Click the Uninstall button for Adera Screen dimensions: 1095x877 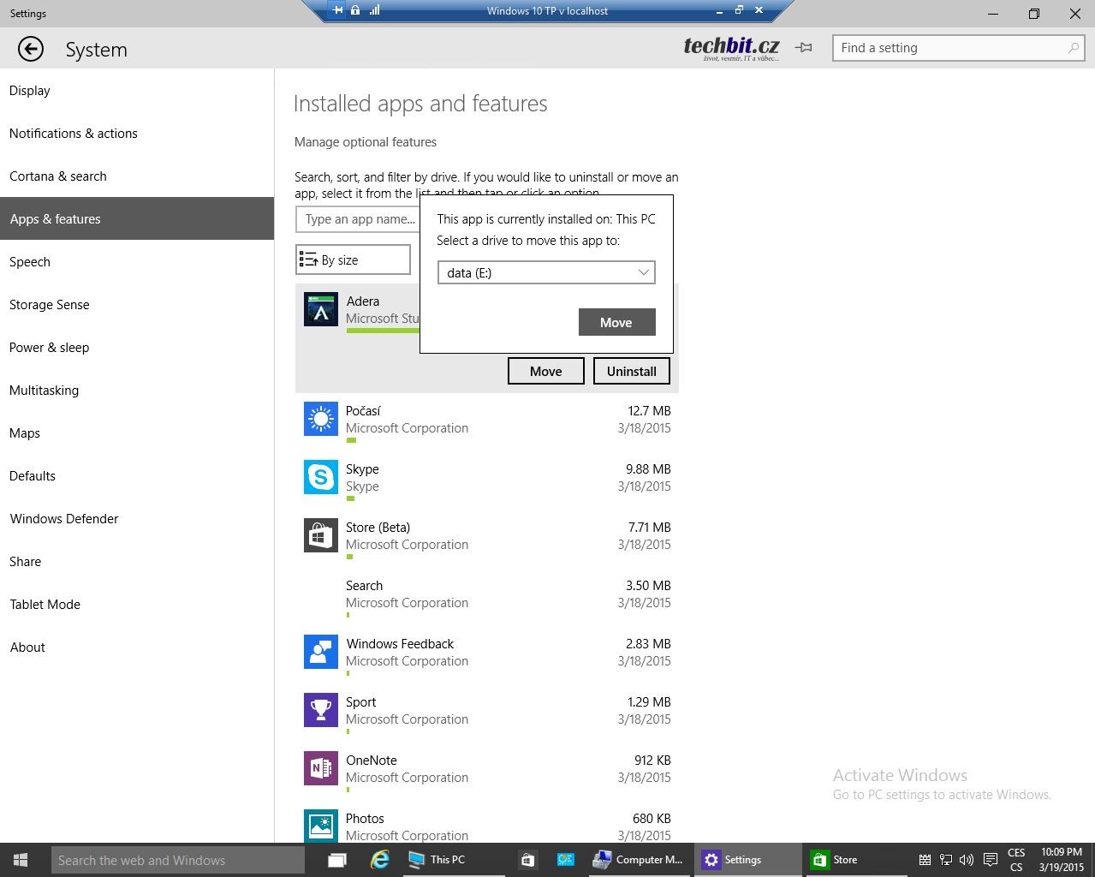[631, 371]
